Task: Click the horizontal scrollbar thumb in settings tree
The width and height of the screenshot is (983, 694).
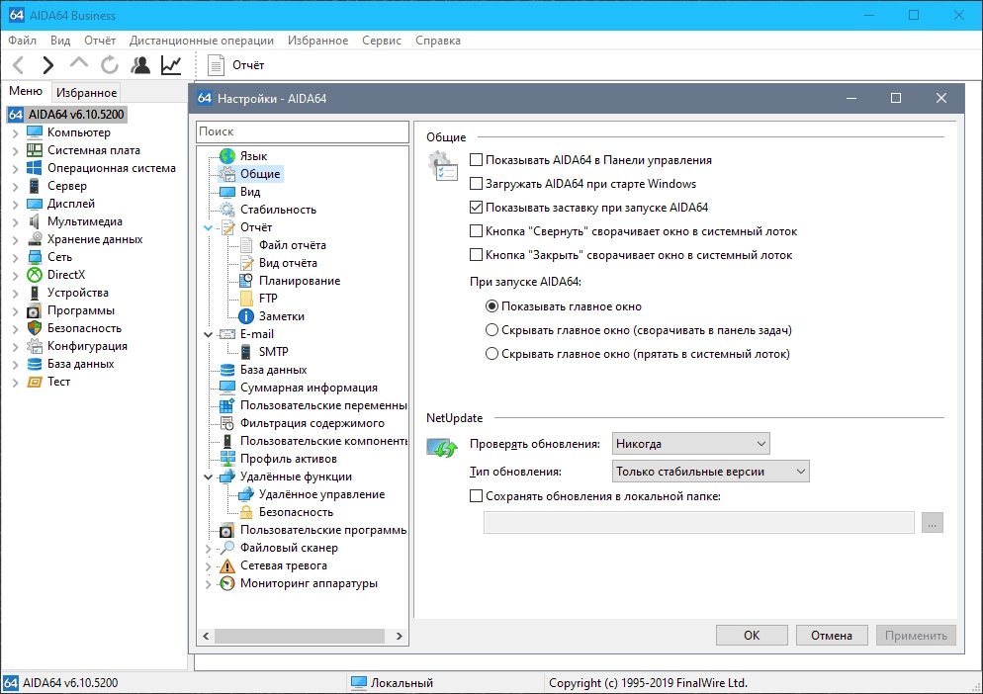Action: pyautogui.click(x=300, y=636)
